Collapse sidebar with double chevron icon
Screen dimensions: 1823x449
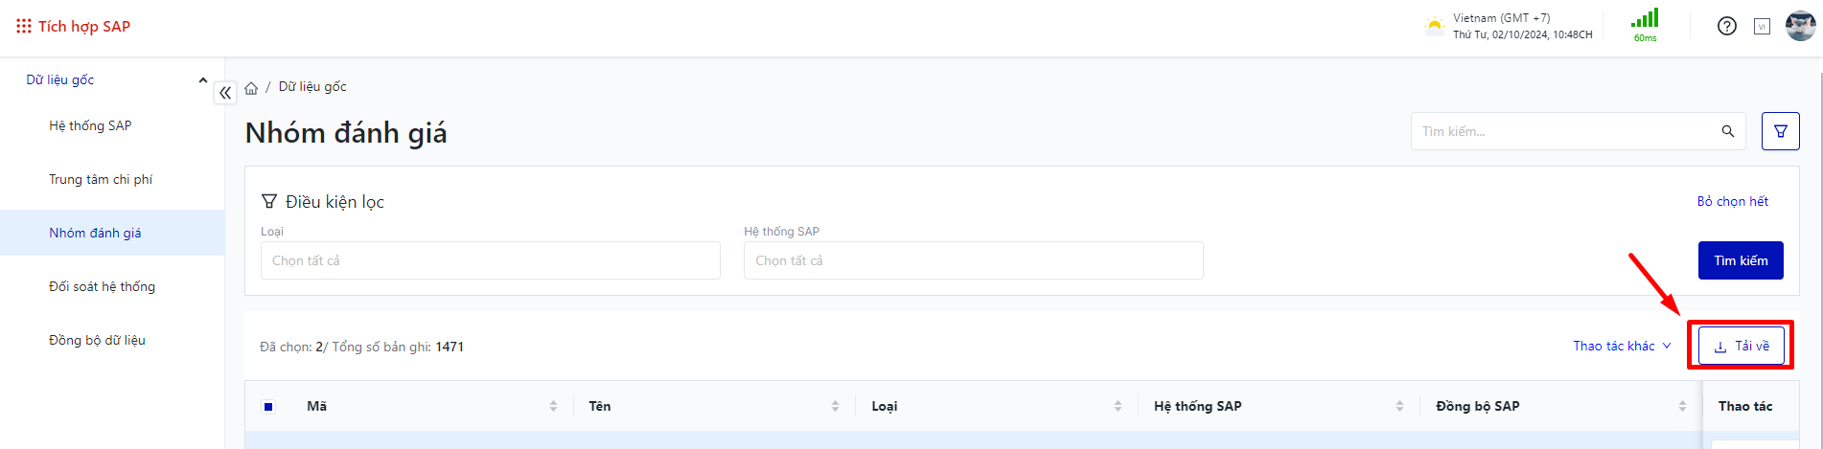225,93
